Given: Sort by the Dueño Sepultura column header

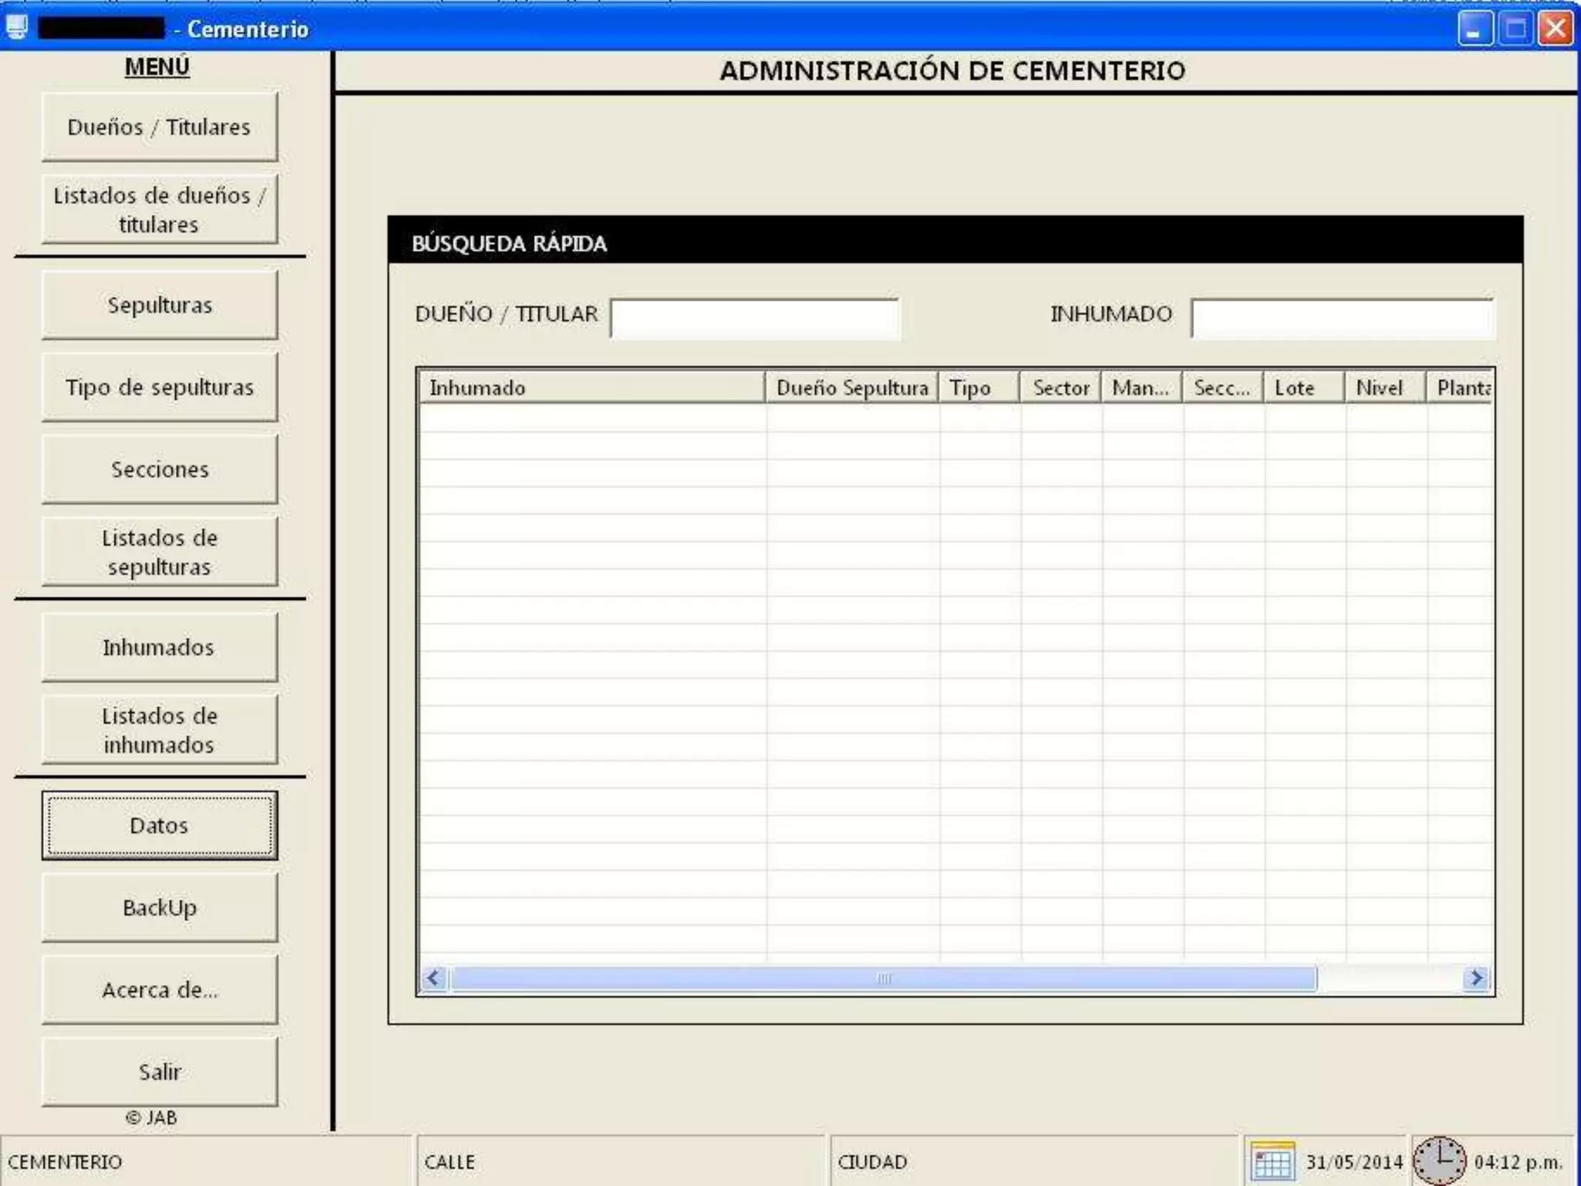Looking at the screenshot, I should 851,388.
